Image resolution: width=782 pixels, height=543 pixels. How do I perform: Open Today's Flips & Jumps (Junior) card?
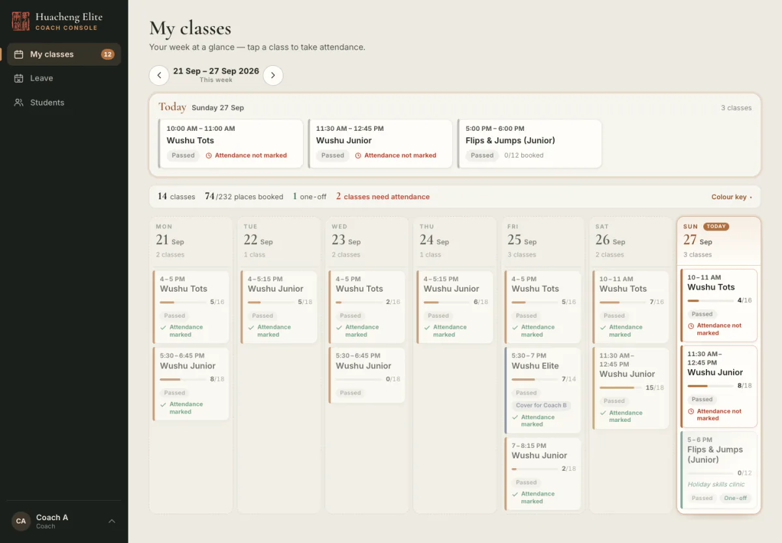[x=529, y=144]
